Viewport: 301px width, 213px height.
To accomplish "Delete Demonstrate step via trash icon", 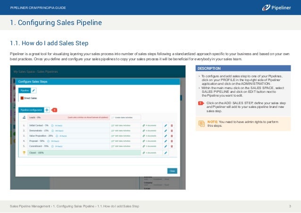I will pos(172,131).
